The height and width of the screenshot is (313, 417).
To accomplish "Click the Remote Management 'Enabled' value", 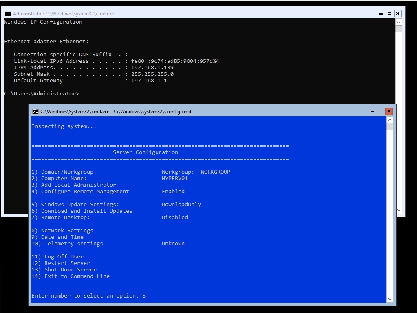I will 173,192.
